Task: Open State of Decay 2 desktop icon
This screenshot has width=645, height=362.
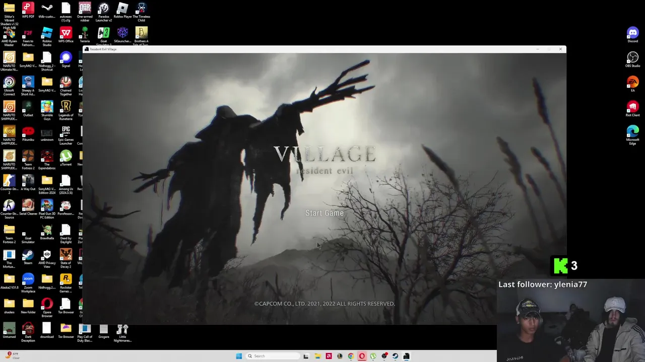Action: pos(66,258)
